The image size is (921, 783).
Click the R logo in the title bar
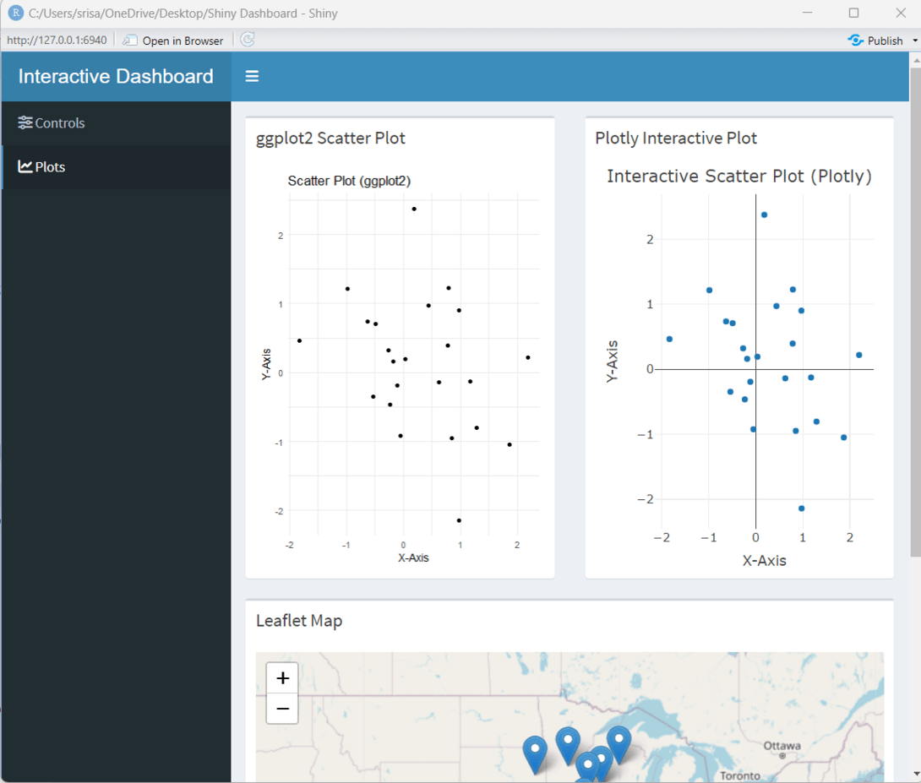tap(14, 13)
